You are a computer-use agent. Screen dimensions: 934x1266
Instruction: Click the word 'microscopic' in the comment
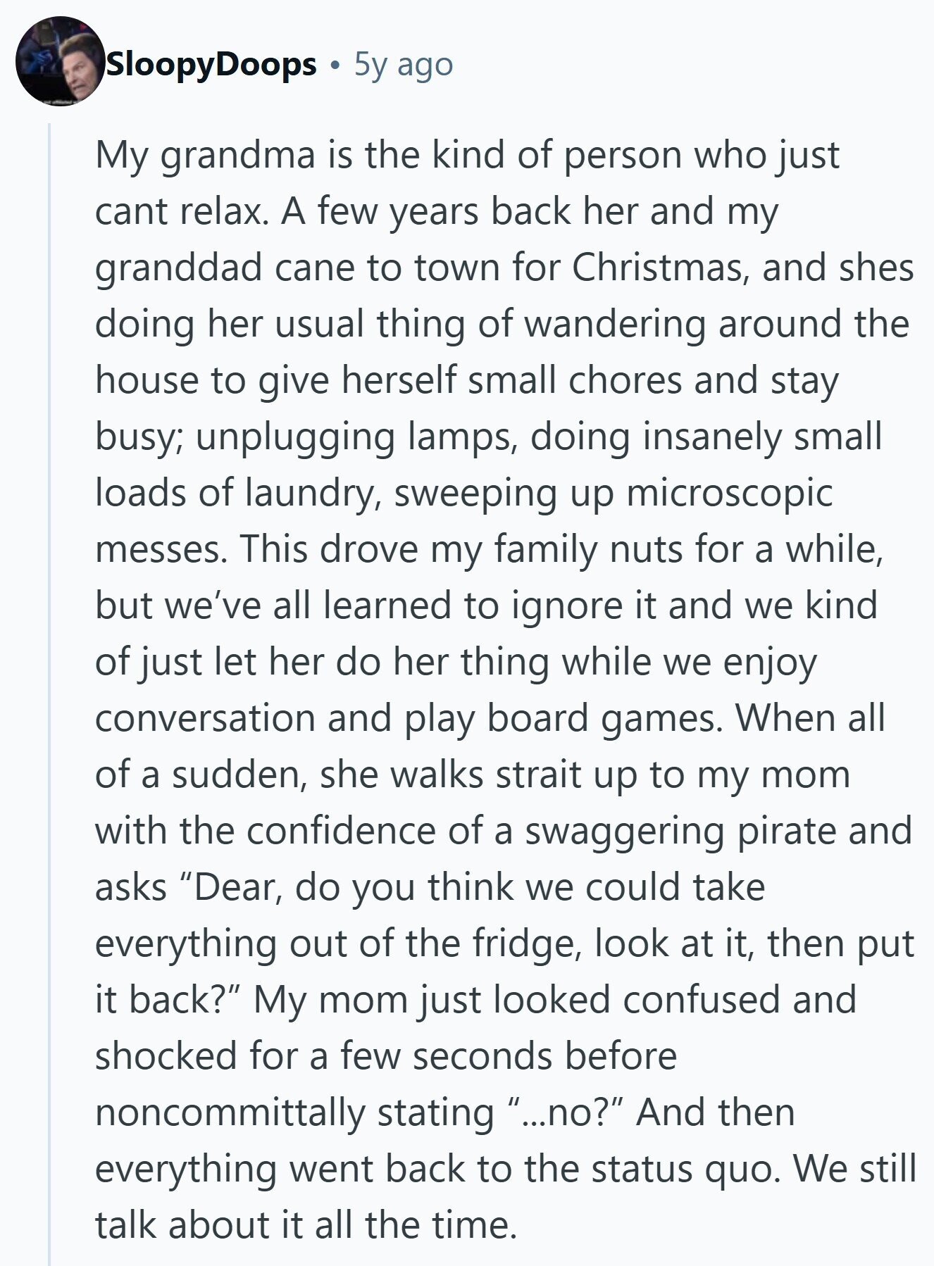729,494
